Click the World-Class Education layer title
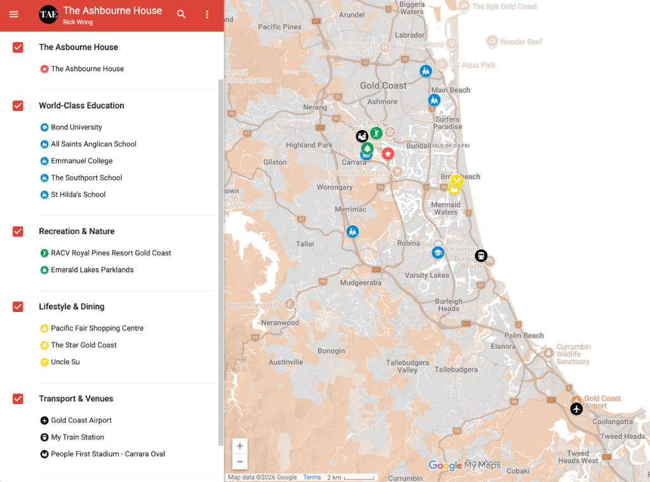 (82, 105)
